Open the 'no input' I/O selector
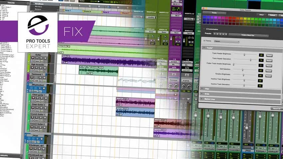 (174, 62)
